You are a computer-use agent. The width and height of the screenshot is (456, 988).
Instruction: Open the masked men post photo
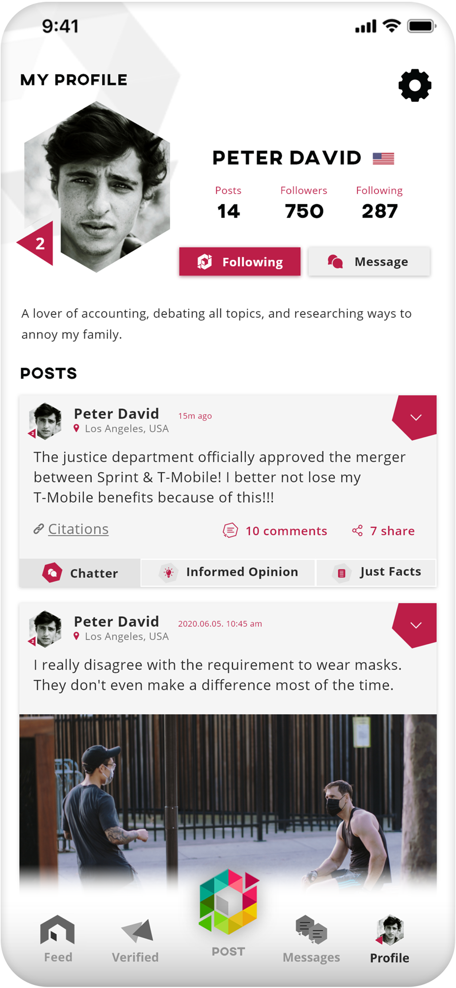[x=228, y=800]
